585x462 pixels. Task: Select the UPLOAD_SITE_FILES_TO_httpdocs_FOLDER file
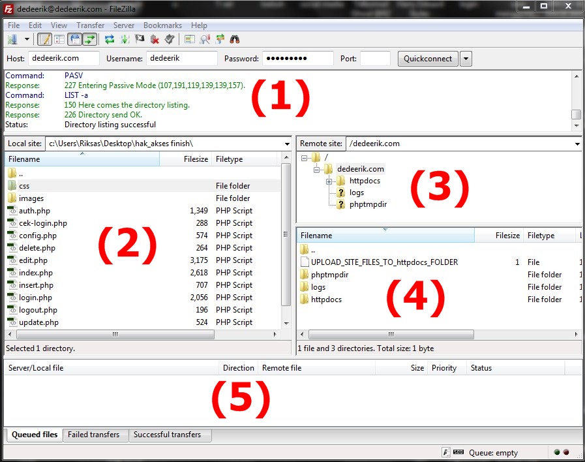(x=440, y=262)
